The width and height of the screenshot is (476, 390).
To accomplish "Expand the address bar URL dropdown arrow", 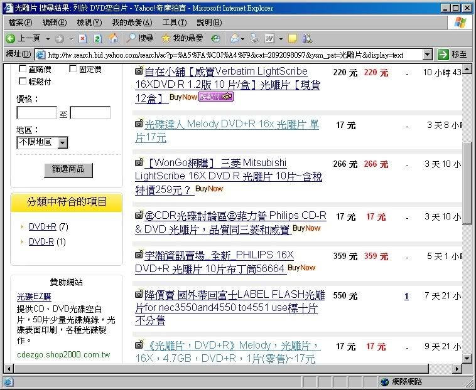I will 428,55.
